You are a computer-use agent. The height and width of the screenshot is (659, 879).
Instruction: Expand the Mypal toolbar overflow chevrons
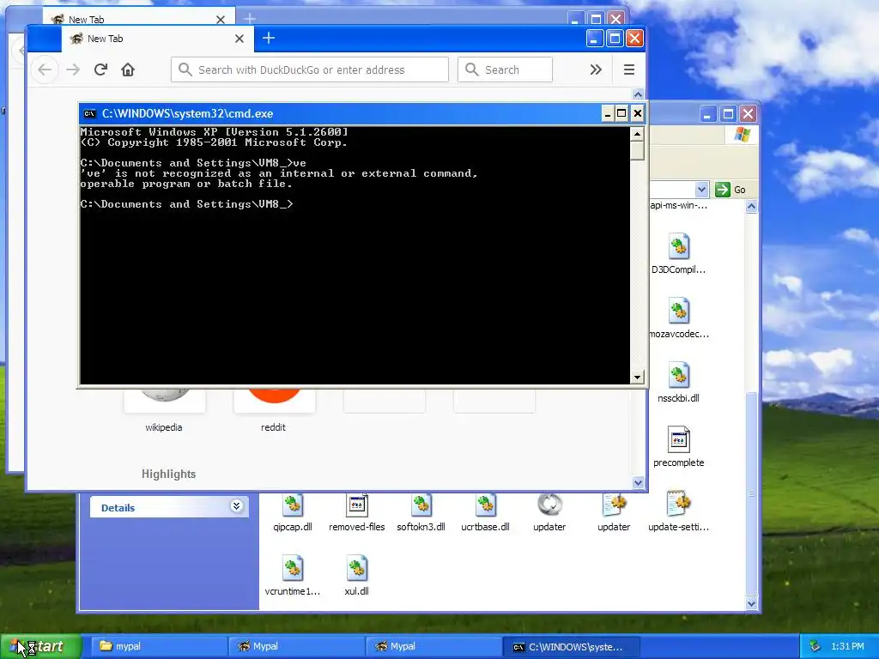coord(596,70)
